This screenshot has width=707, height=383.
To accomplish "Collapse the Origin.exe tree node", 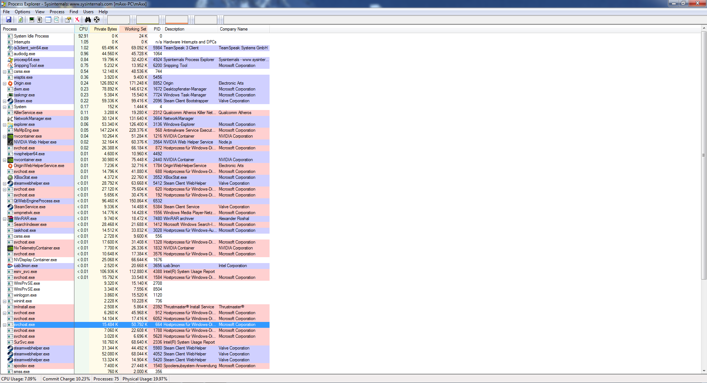I will pos(4,84).
